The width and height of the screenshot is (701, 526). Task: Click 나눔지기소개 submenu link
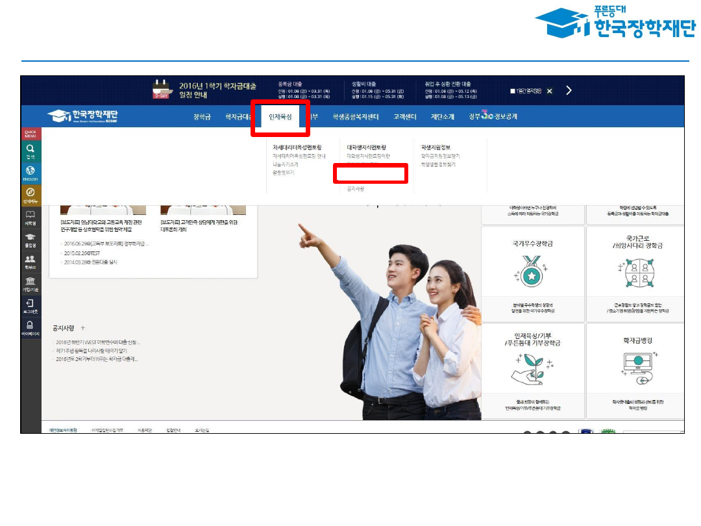286,165
